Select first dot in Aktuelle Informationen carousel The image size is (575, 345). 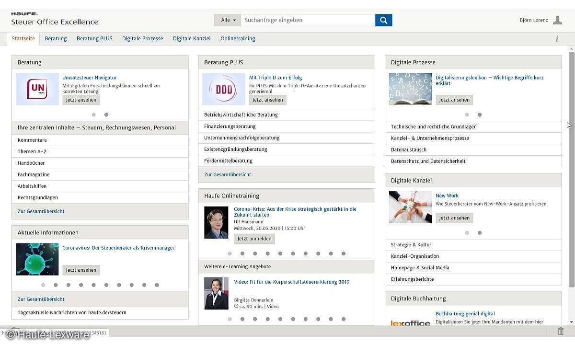[43, 285]
